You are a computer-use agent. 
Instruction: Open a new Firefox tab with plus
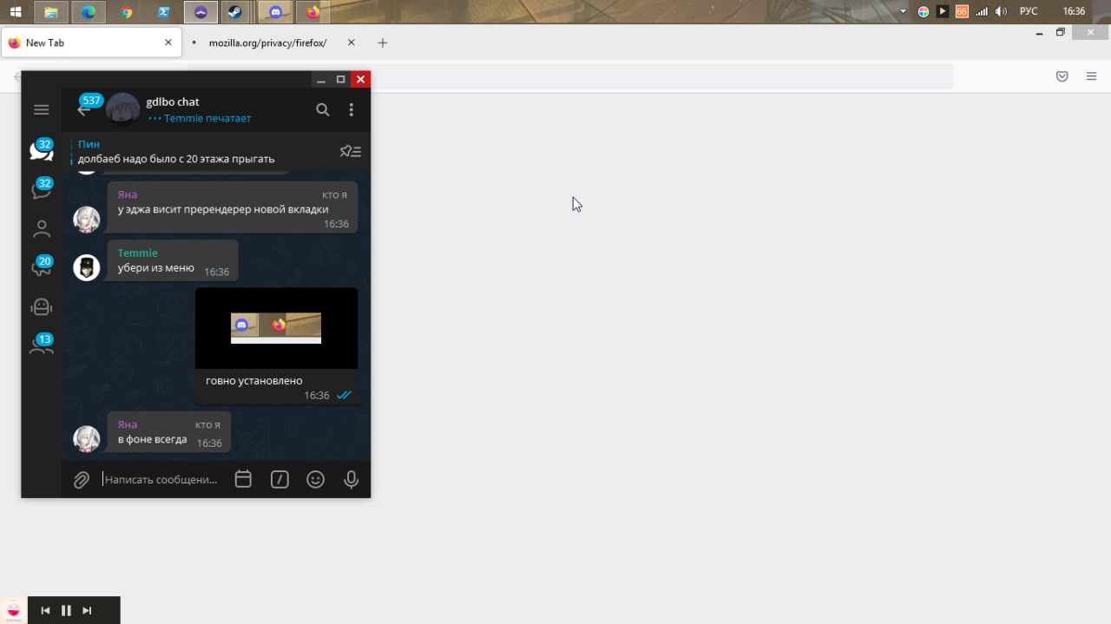[383, 43]
